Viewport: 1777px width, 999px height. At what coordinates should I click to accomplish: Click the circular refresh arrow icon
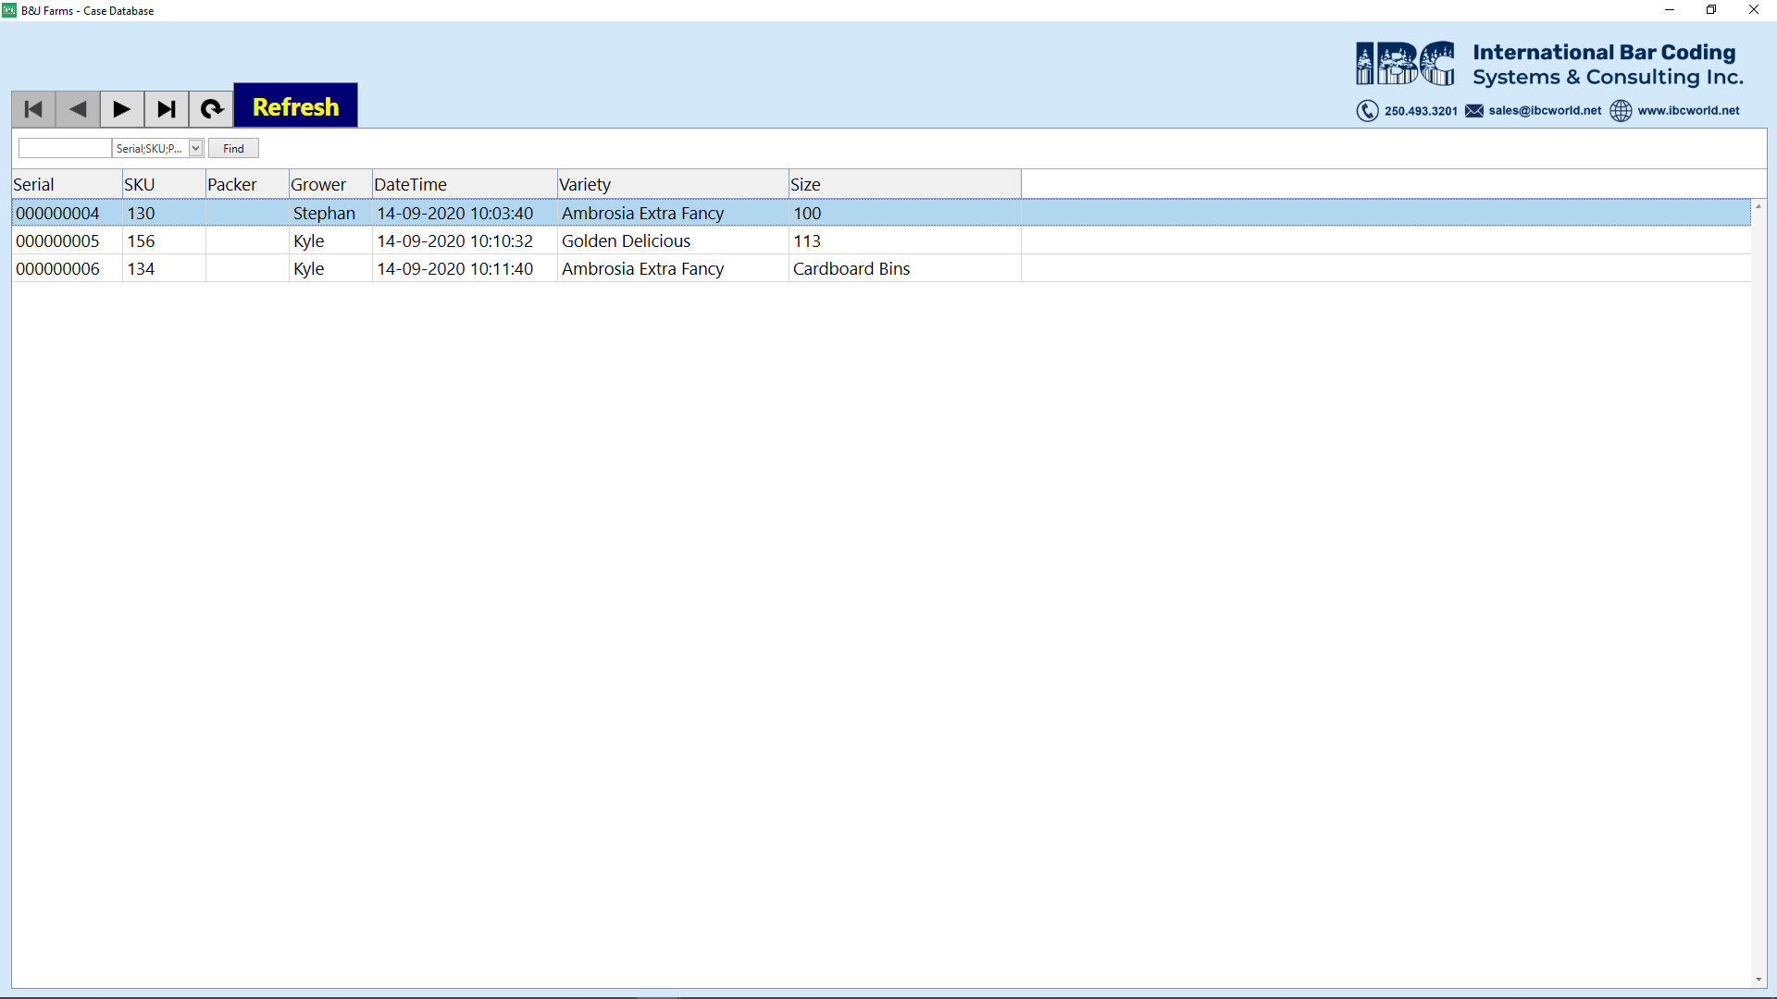click(x=211, y=108)
